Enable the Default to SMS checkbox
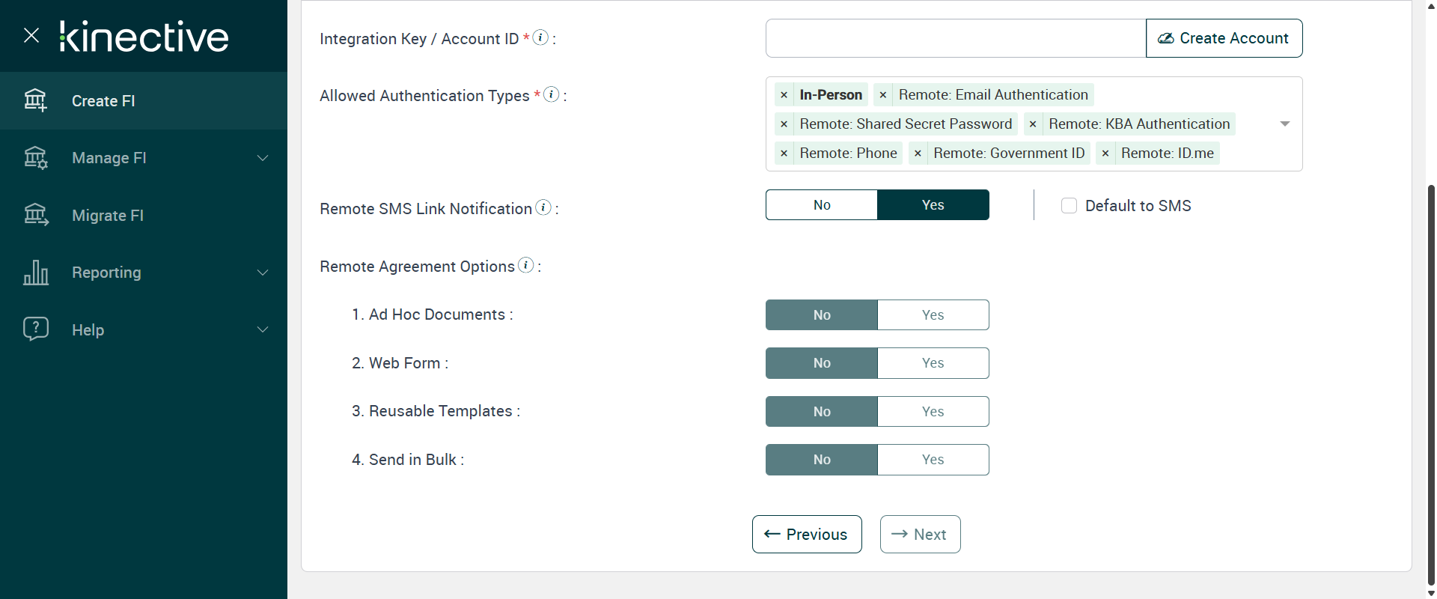Viewport: 1437px width, 599px height. pyautogui.click(x=1069, y=206)
